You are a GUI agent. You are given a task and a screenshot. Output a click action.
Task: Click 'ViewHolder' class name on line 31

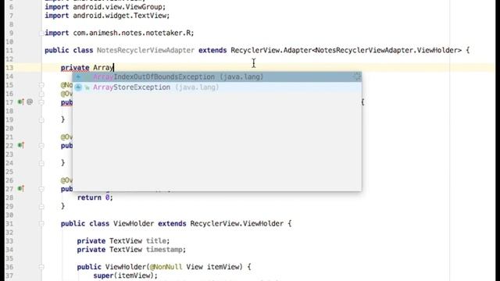[x=134, y=224]
